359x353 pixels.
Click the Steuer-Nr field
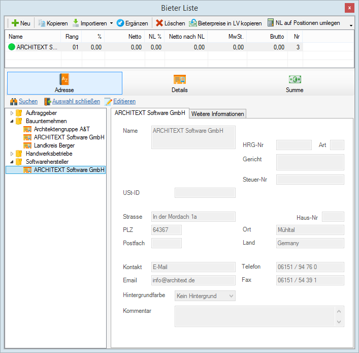310,180
